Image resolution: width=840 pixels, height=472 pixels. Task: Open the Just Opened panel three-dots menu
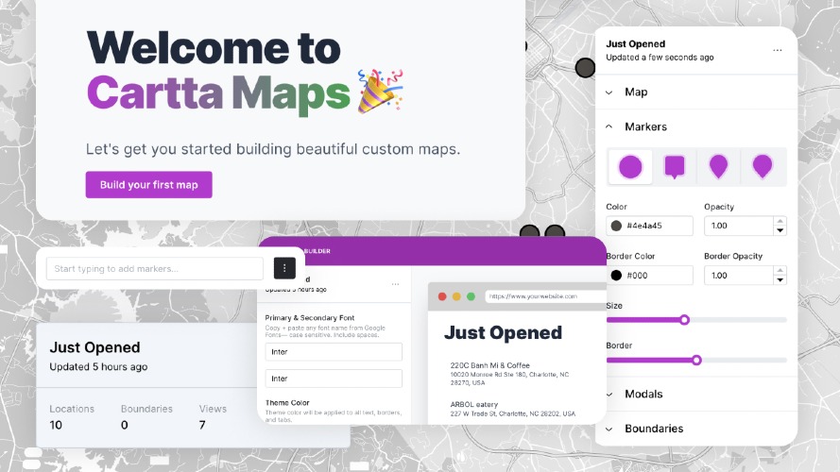[778, 50]
